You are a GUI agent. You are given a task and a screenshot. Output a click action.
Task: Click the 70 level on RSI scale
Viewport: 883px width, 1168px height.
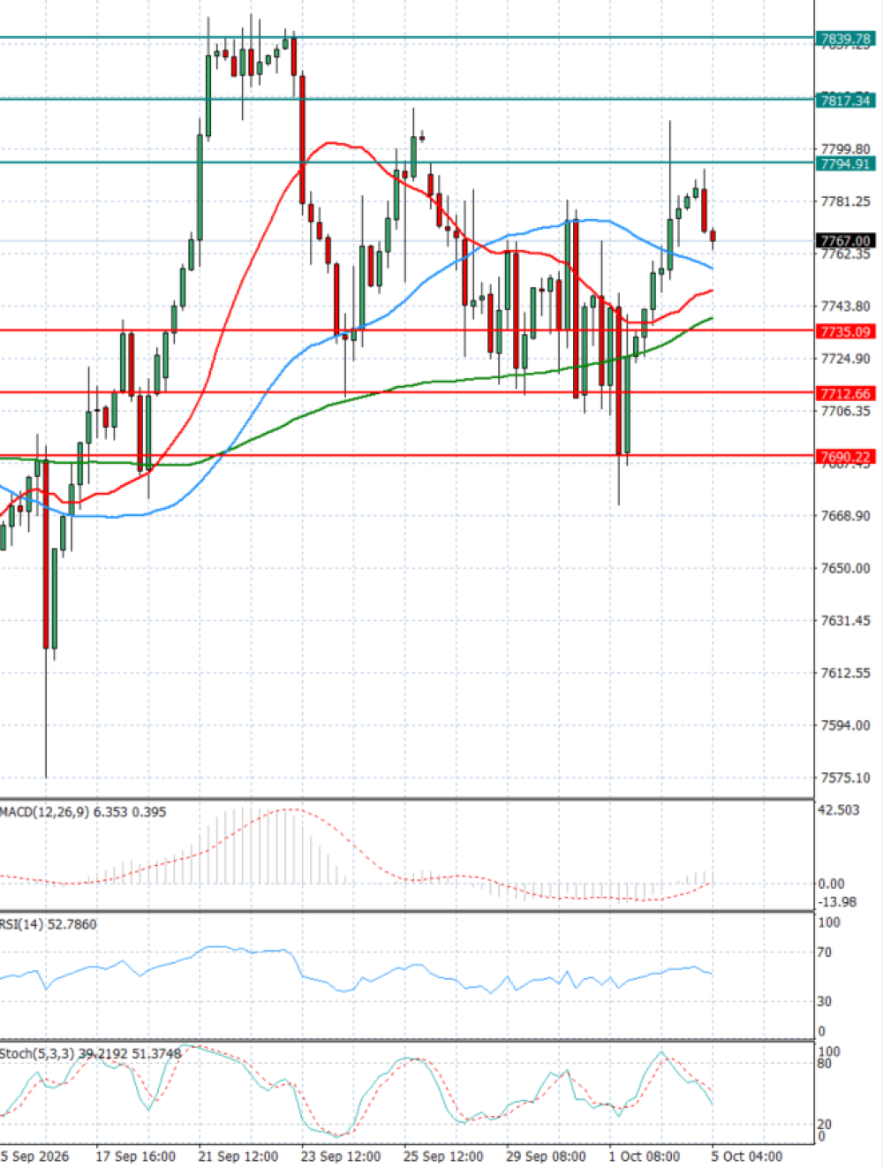825,952
